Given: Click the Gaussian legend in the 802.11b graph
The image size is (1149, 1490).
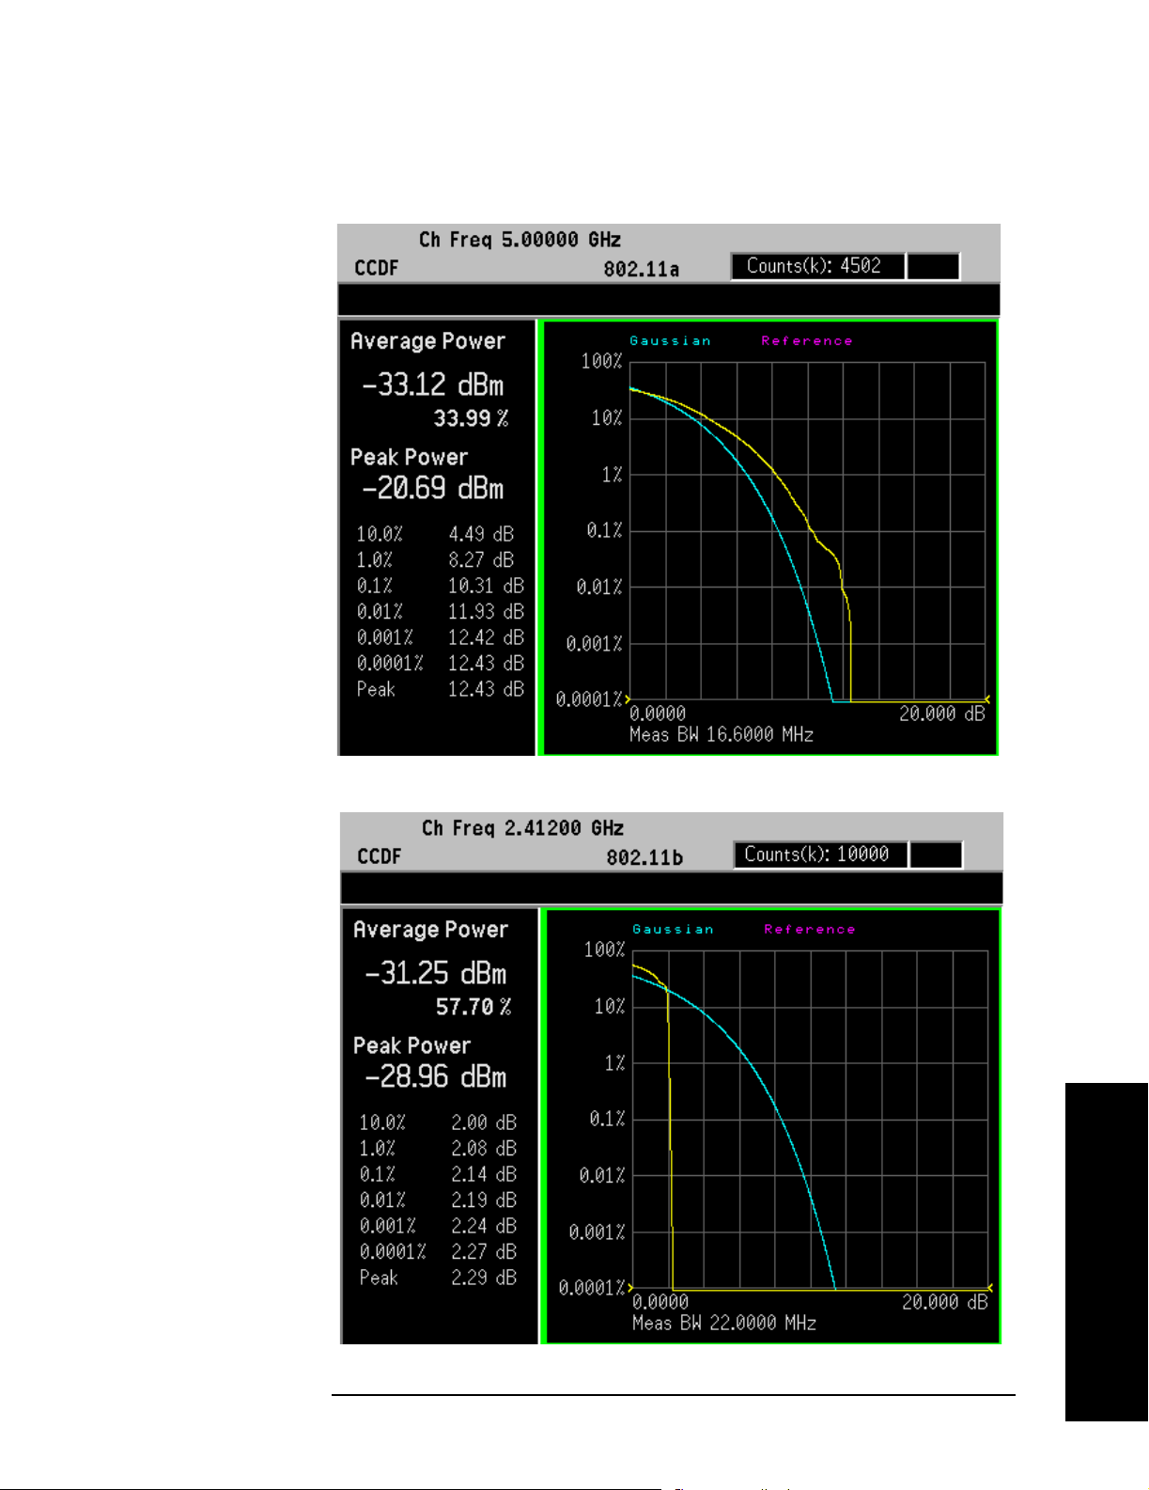Looking at the screenshot, I should click(x=673, y=930).
